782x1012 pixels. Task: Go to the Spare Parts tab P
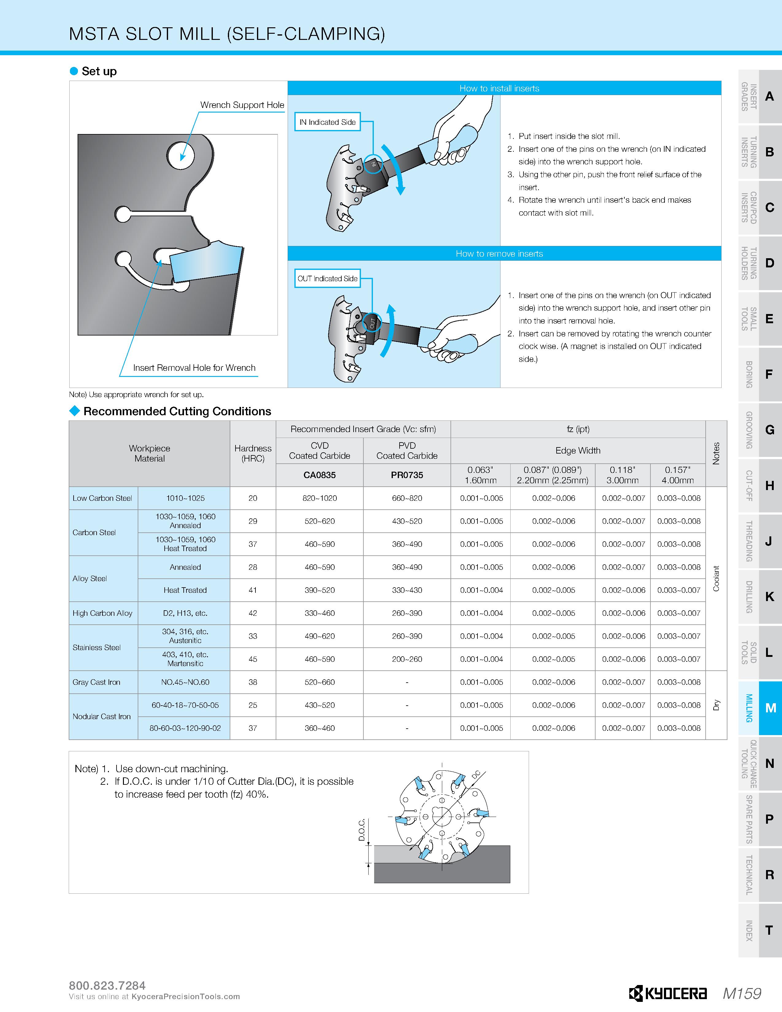coord(760,819)
